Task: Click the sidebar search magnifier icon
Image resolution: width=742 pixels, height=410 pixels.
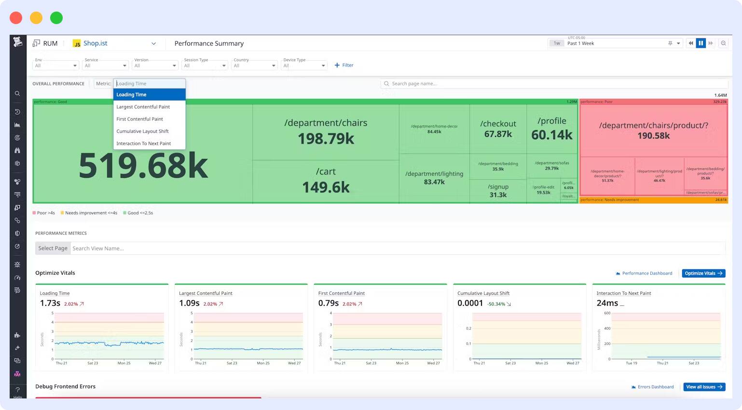Action: [x=17, y=93]
